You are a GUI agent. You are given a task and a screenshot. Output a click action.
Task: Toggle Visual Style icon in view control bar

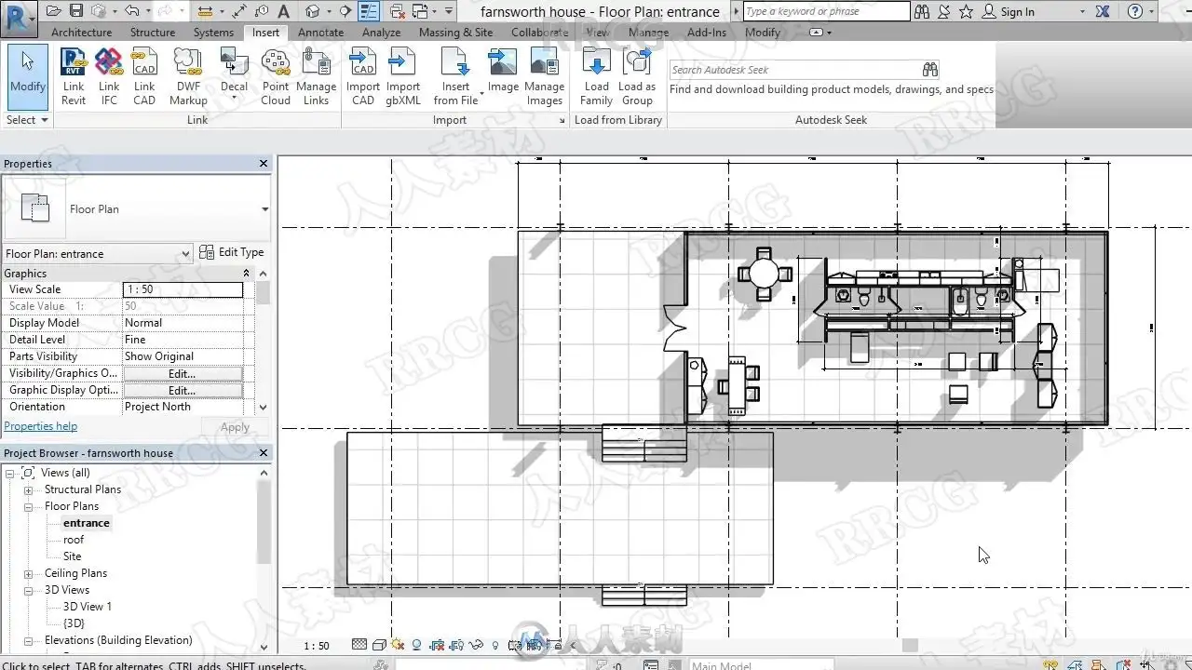(x=379, y=645)
